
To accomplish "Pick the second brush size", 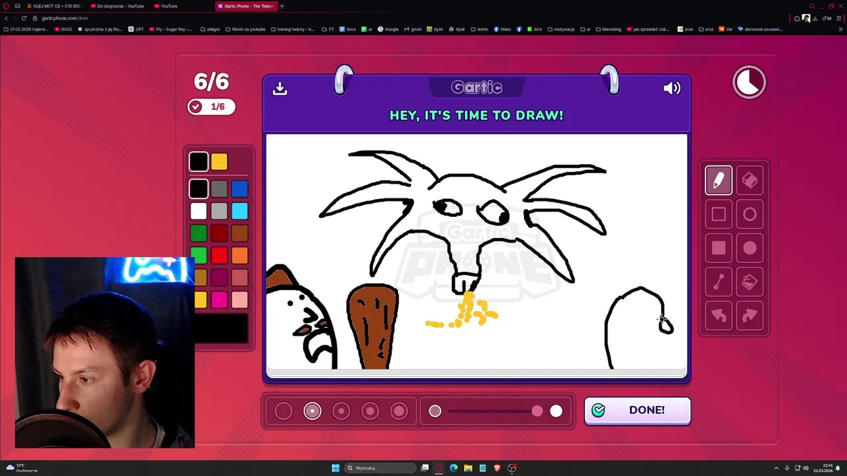I will click(312, 411).
